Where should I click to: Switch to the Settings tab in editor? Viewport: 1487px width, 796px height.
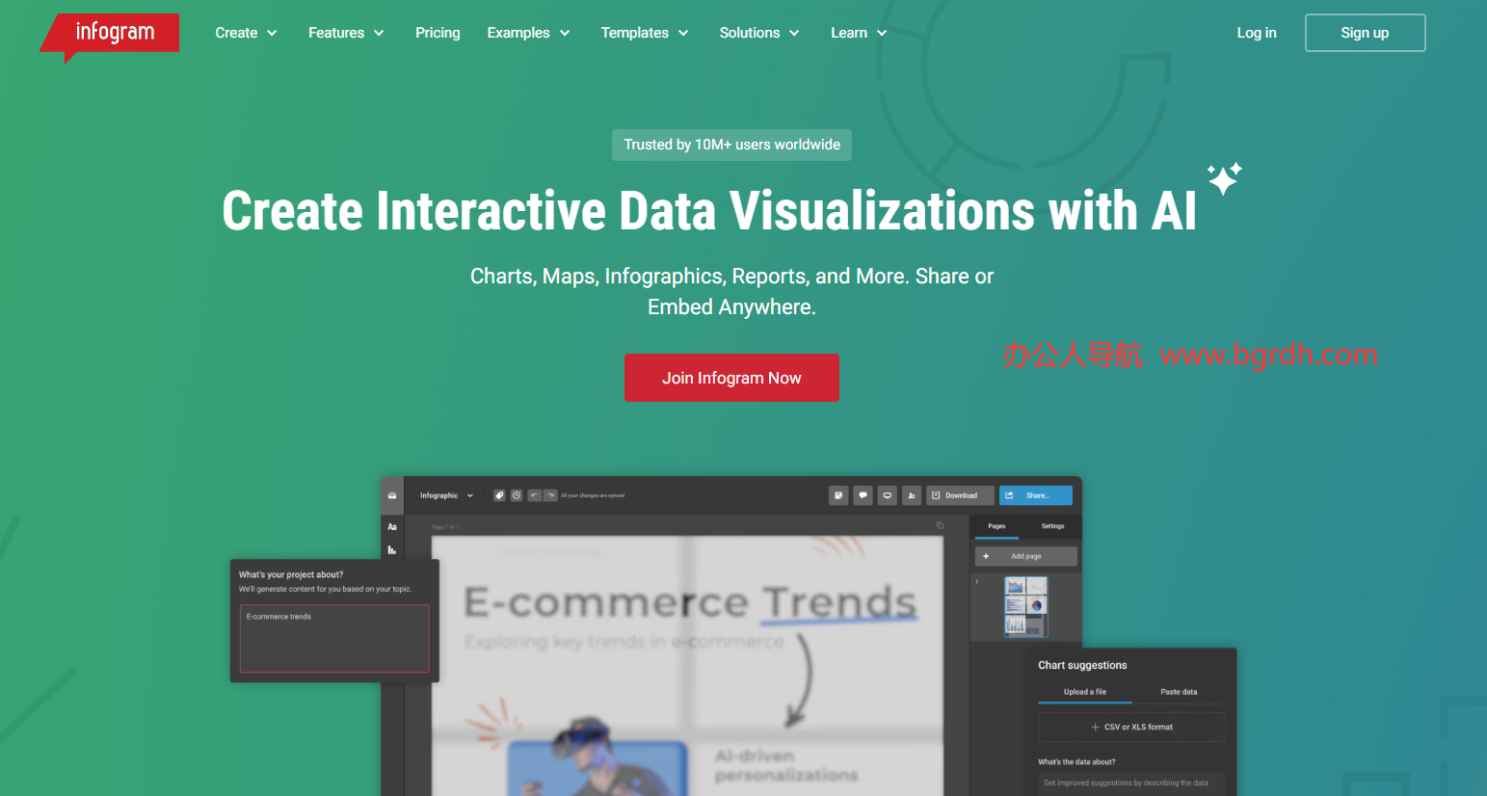point(1052,526)
